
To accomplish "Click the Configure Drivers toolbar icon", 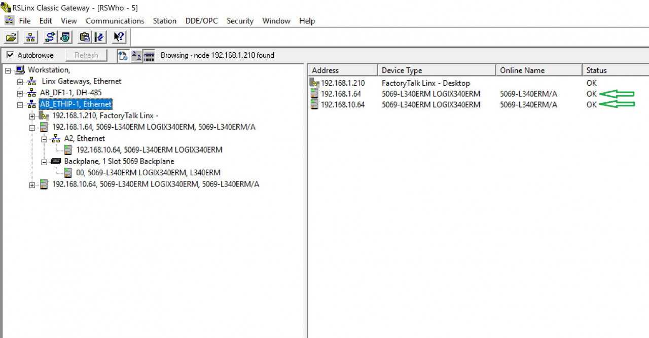I will 50,37.
